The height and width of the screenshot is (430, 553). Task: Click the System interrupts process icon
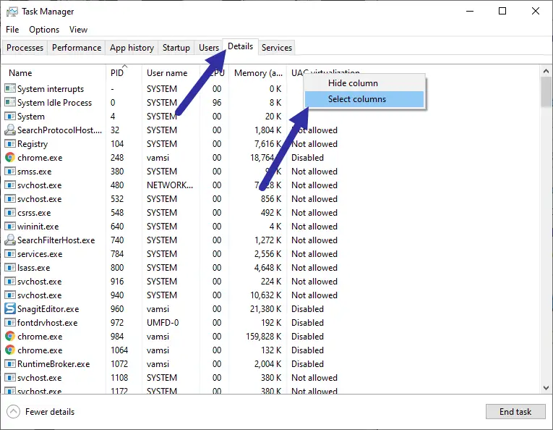[10, 88]
